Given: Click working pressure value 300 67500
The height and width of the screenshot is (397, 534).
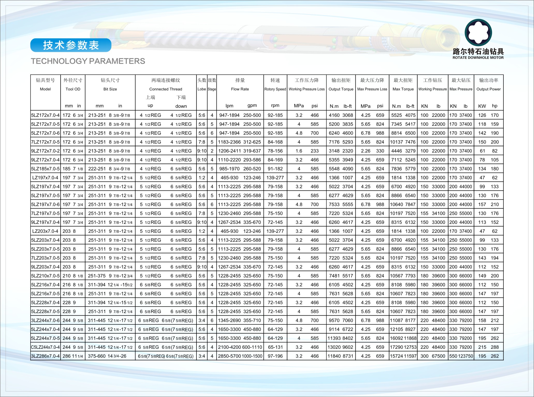Looking at the screenshot, I should tap(433, 356).
